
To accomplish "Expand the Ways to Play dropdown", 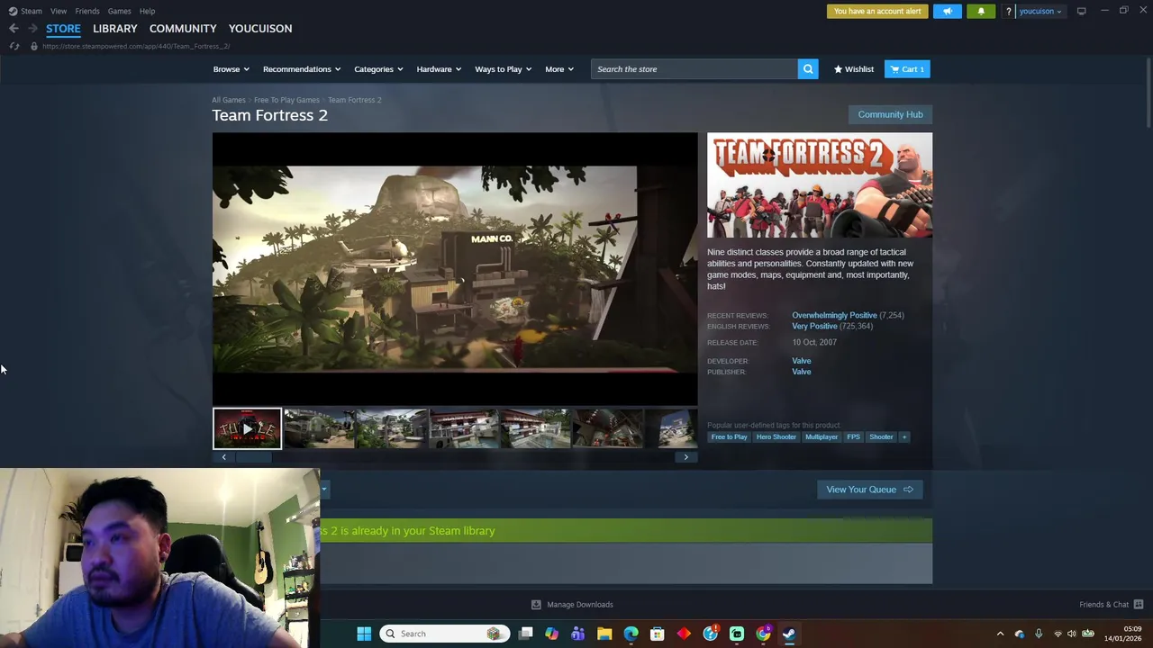I will pos(503,69).
